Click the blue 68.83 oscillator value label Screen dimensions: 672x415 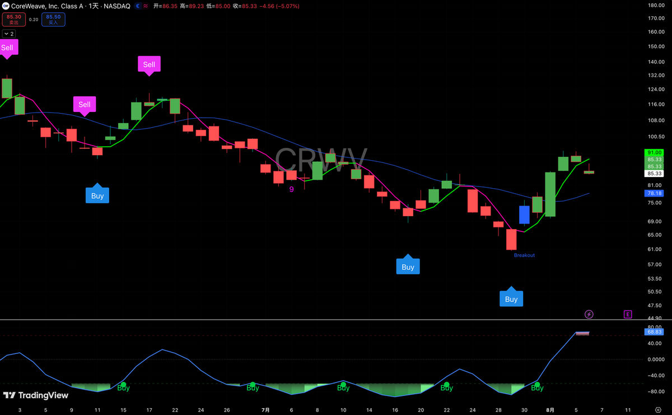655,332
